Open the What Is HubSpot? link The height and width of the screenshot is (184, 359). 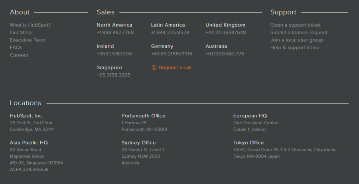click(30, 25)
